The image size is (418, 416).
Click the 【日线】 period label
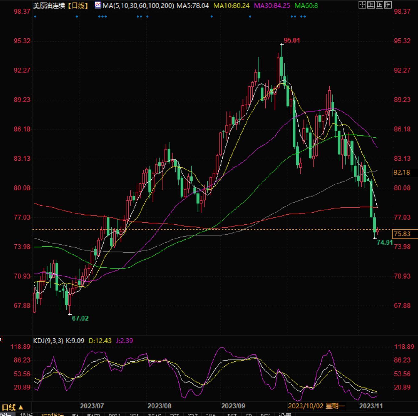(78, 5)
